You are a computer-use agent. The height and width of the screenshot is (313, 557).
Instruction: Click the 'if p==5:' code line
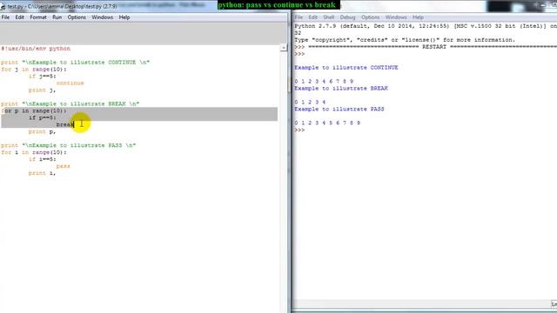43,117
